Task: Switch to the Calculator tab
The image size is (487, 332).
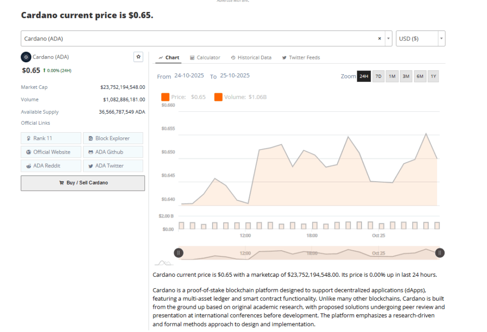Action: (205, 58)
